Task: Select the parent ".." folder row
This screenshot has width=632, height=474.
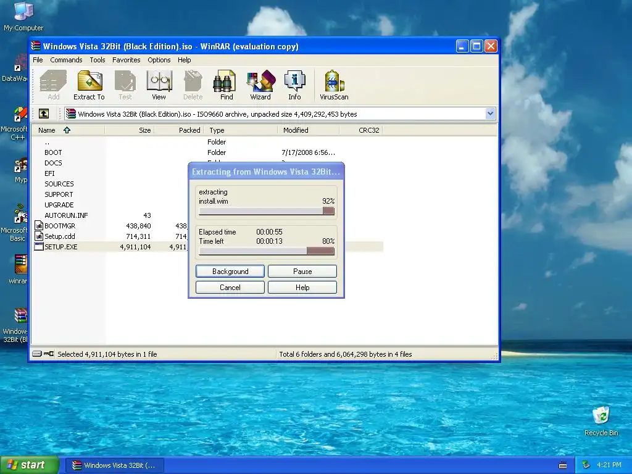Action: click(x=208, y=142)
